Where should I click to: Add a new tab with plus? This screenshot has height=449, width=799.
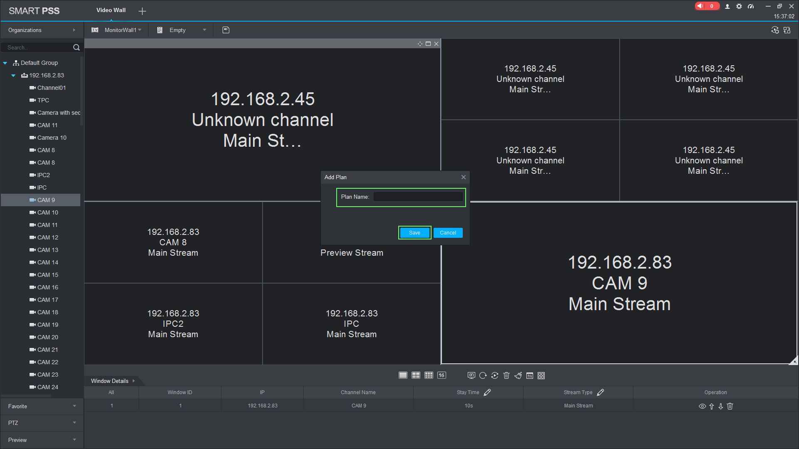click(x=142, y=11)
